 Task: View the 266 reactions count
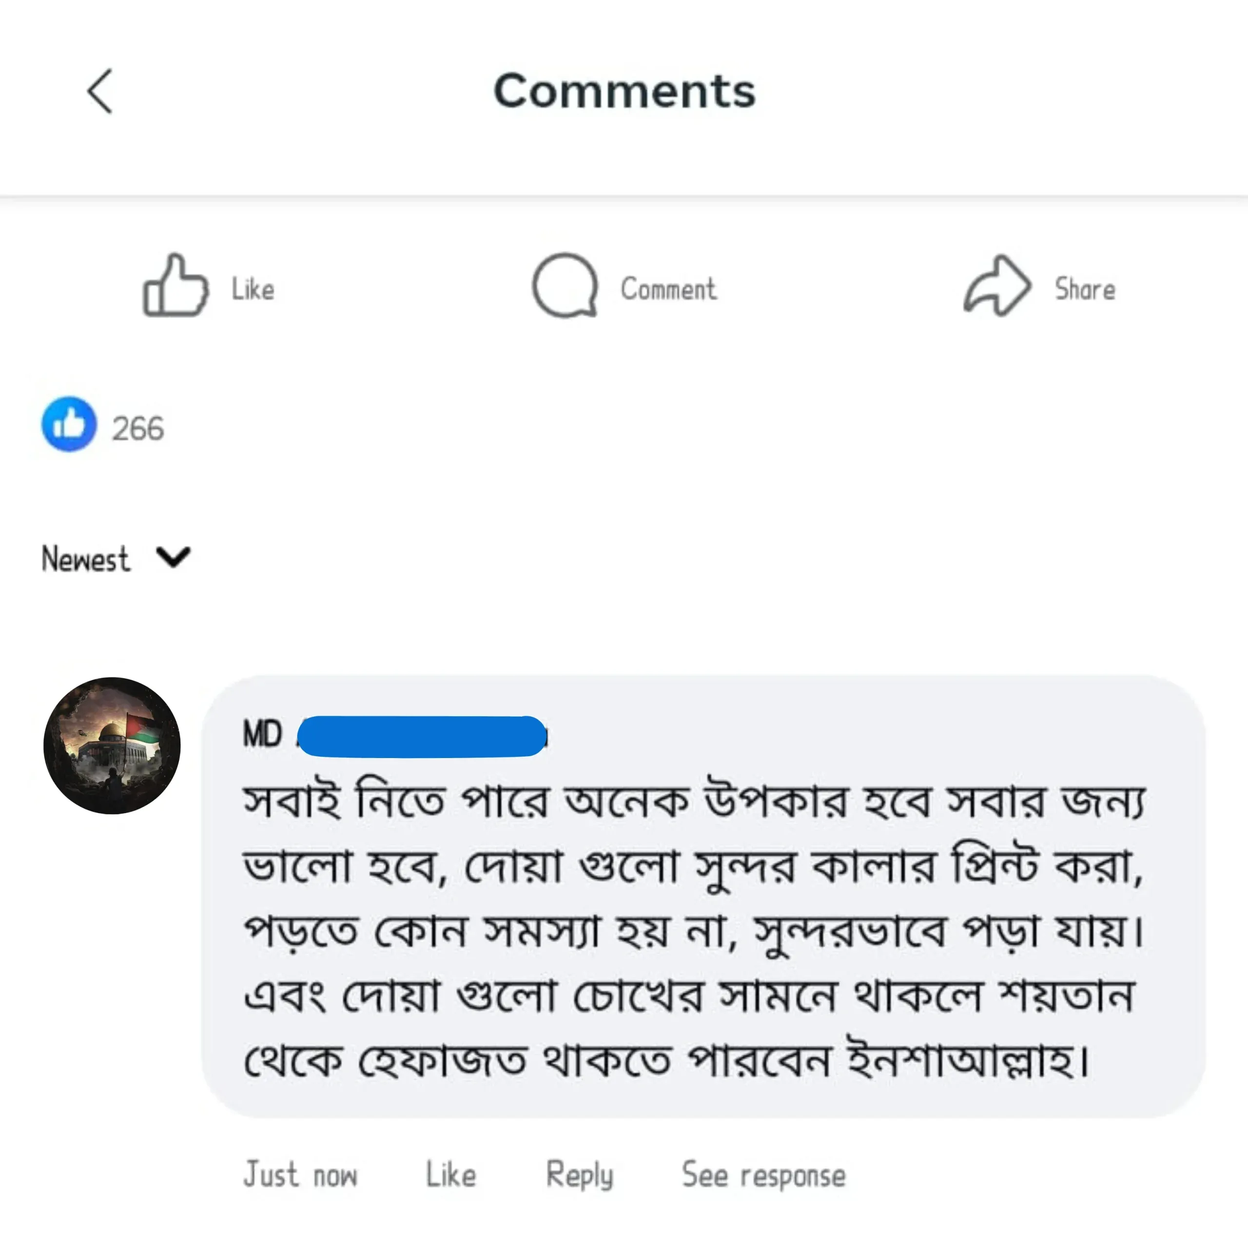tap(138, 429)
